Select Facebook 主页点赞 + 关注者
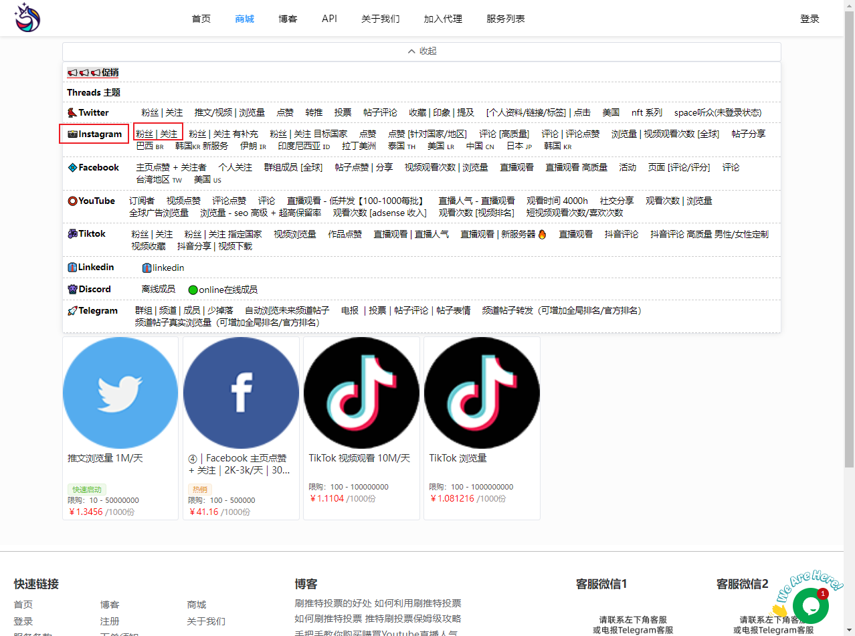Screen dimensions: 855x636 171,167
